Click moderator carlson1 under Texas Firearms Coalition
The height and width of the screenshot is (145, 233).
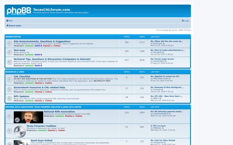pyautogui.click(x=42, y=130)
